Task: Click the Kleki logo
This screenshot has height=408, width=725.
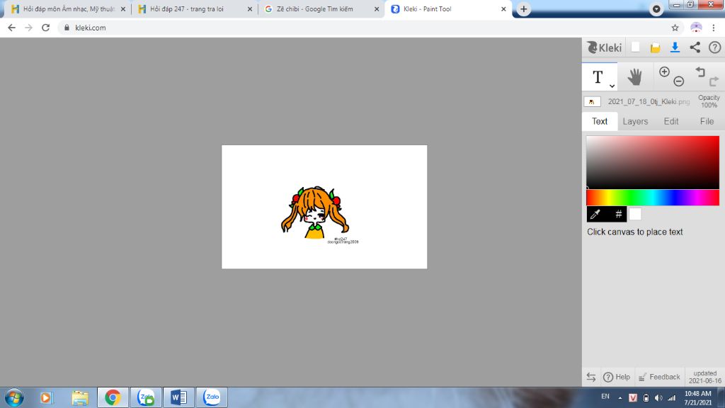Action: 604,47
